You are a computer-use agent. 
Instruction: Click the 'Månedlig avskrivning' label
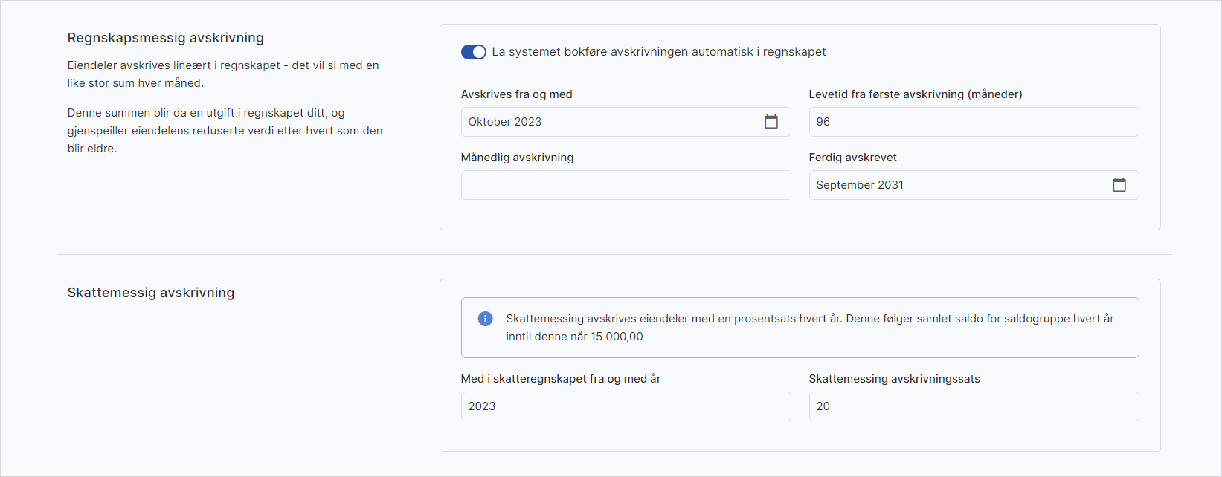pos(517,158)
